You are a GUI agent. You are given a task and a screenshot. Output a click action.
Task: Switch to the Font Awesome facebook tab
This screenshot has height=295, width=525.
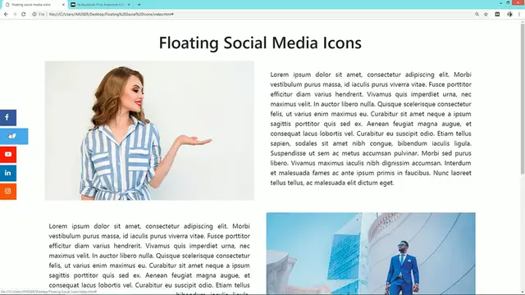coord(100,5)
